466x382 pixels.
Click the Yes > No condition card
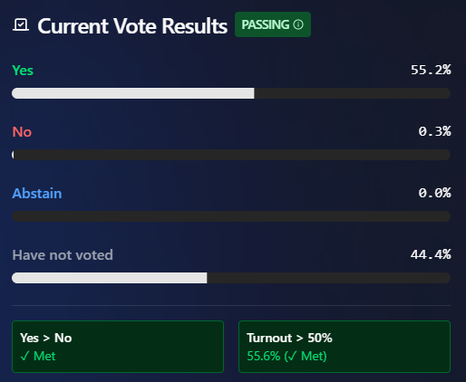118,347
